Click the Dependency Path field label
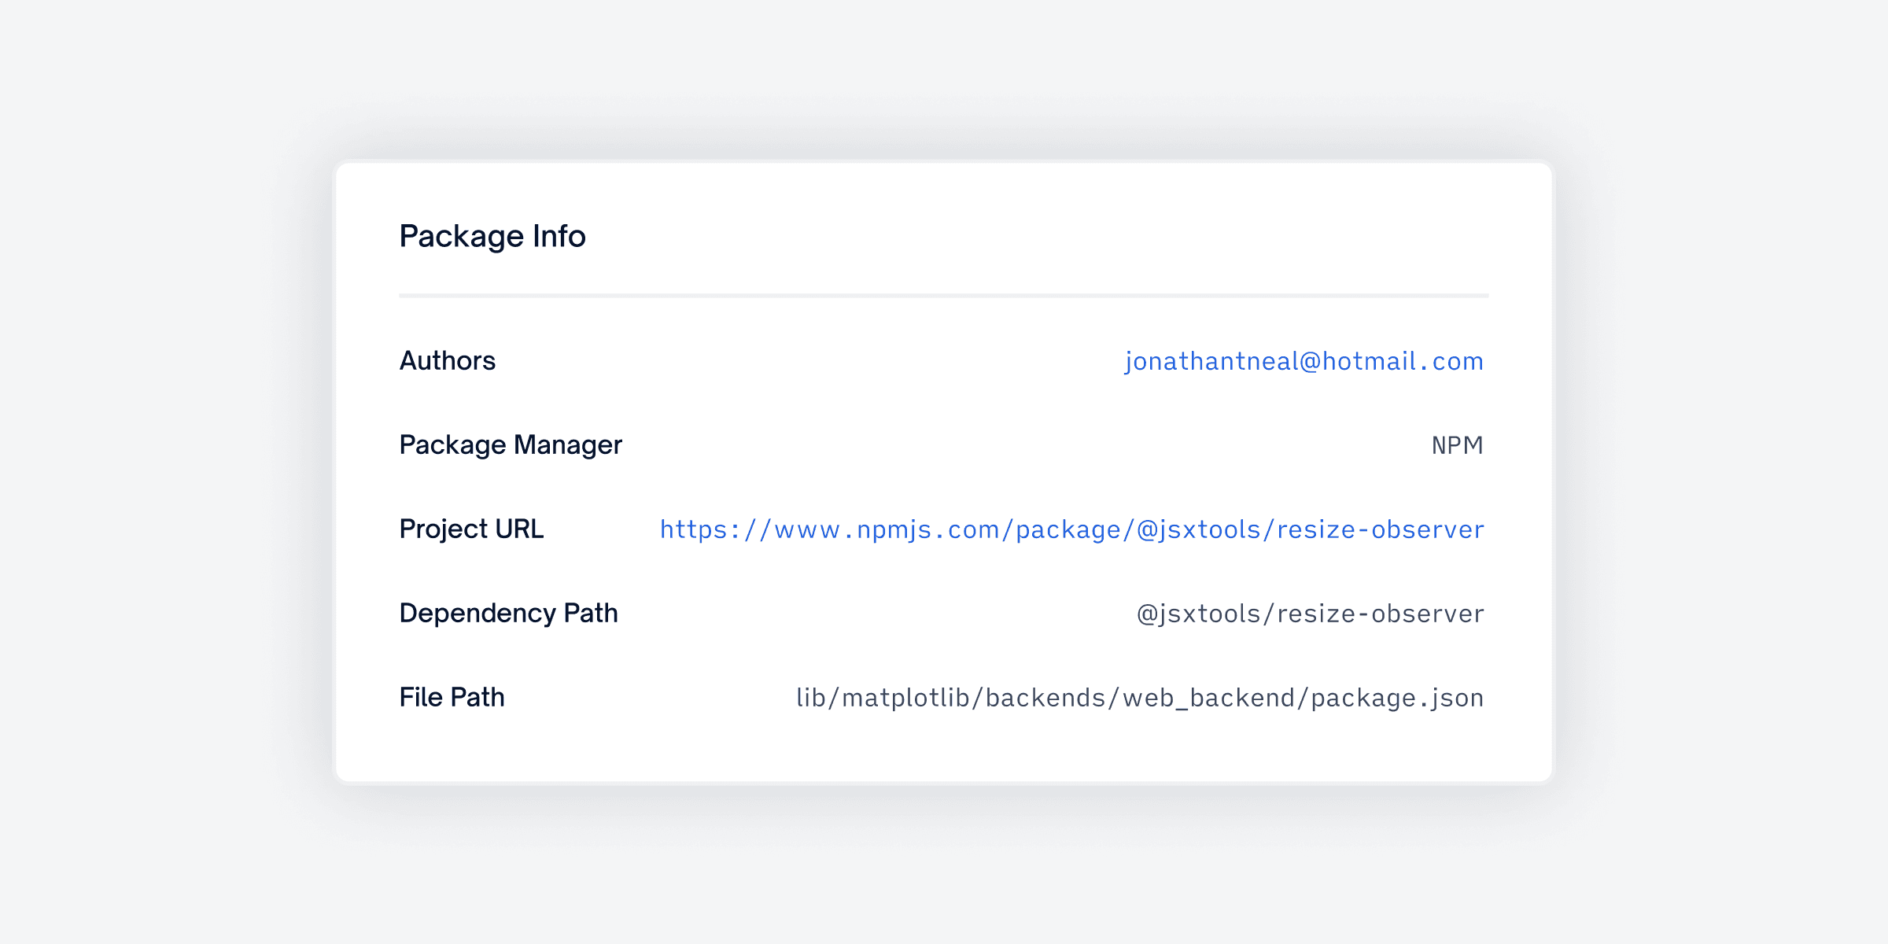1888x944 pixels. click(x=508, y=614)
